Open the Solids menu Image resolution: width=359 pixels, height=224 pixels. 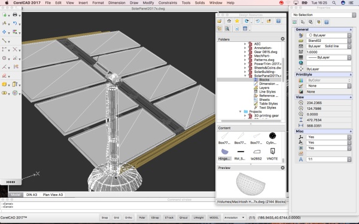[x=200, y=3]
